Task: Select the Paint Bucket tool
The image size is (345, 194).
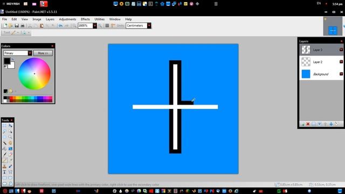Action: click(x=4, y=149)
